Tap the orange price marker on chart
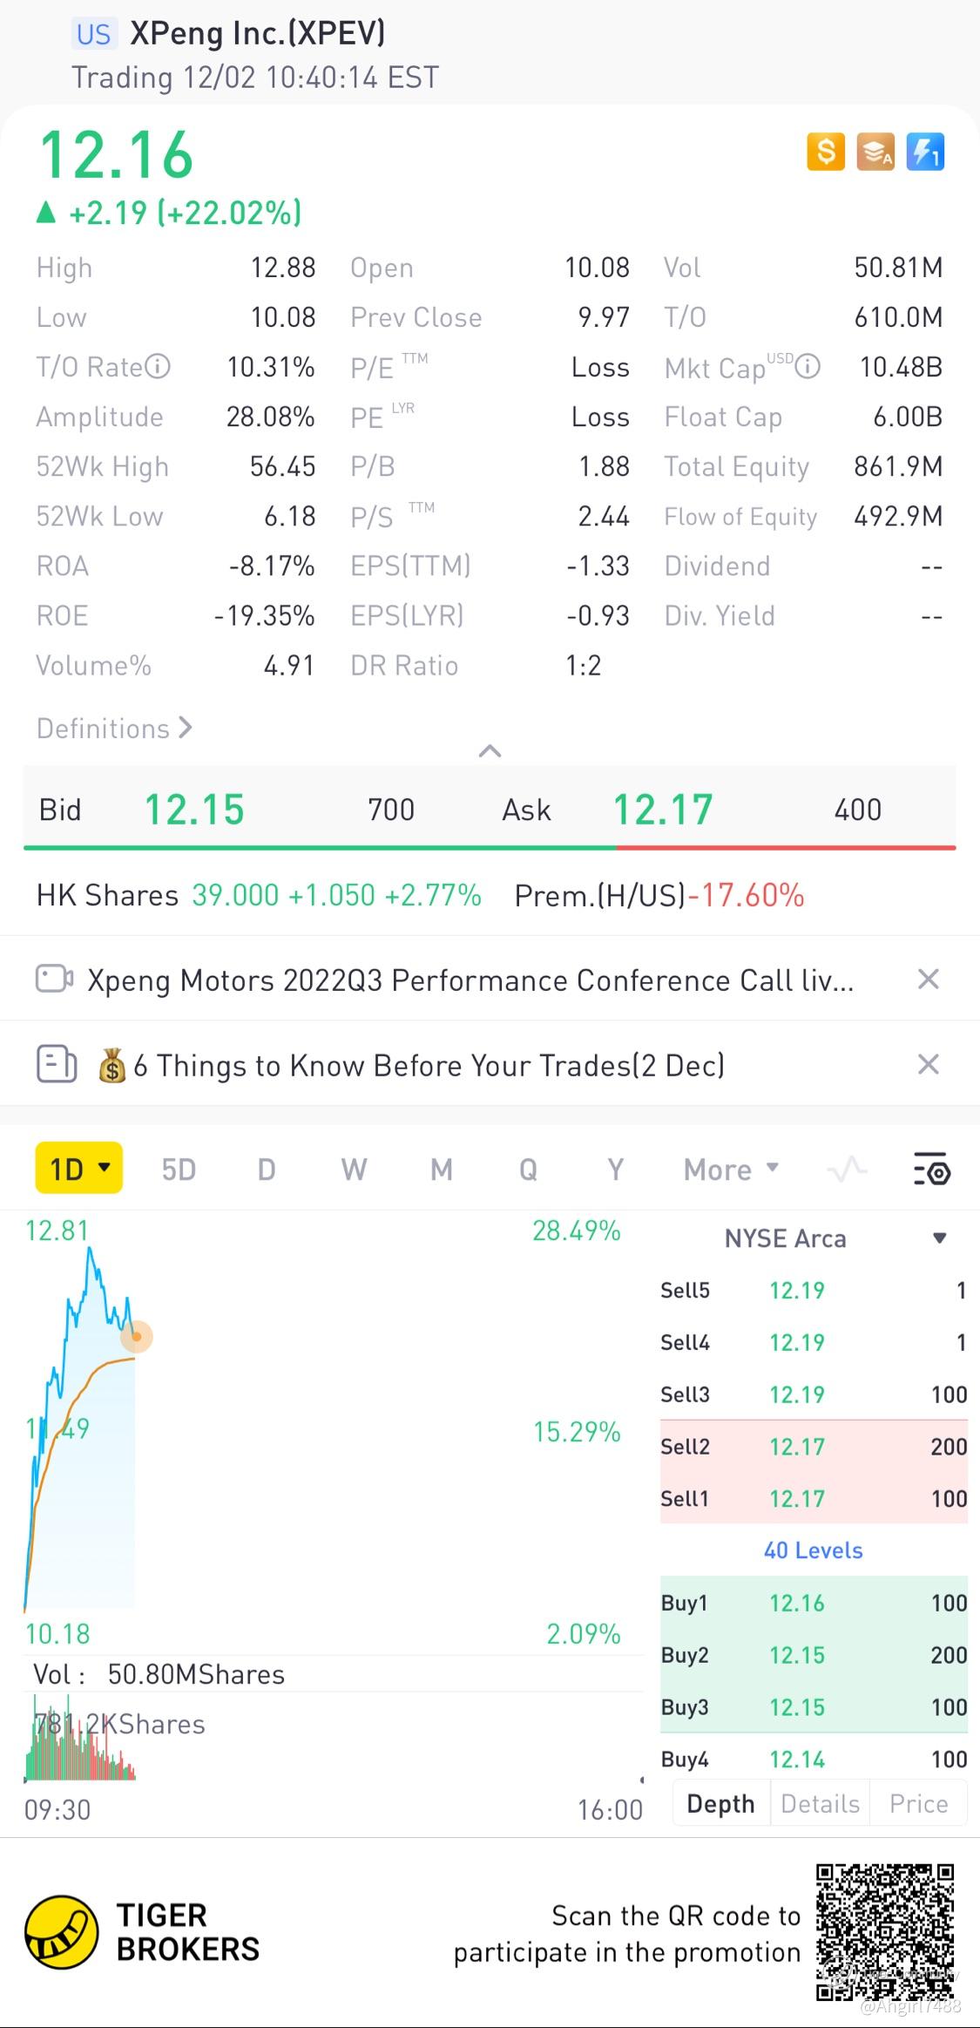The height and width of the screenshot is (2028, 980). [x=136, y=1336]
